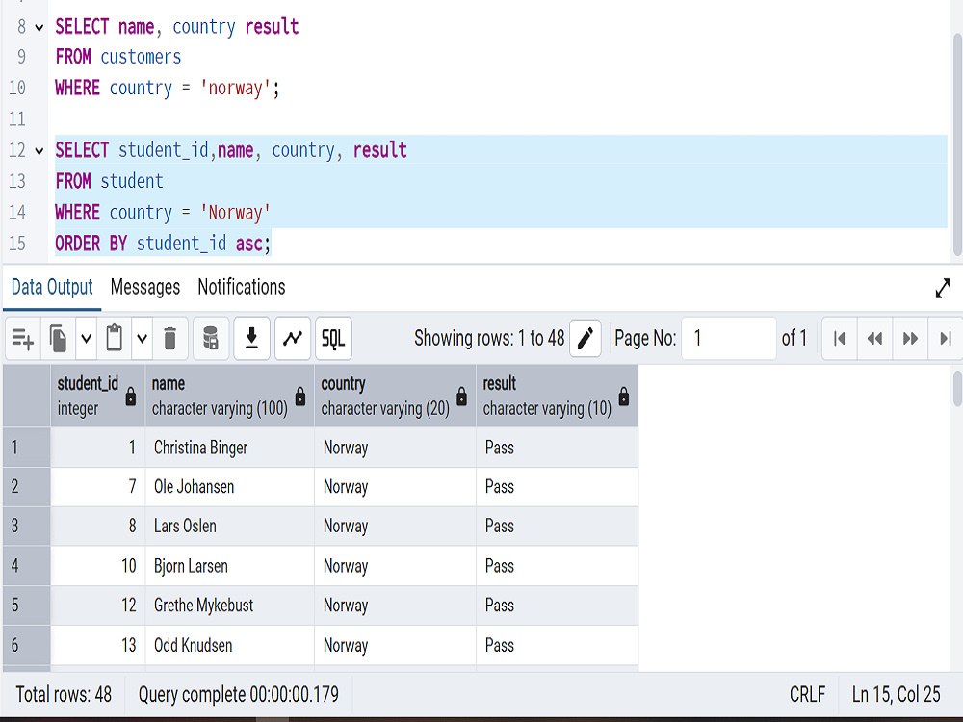This screenshot has width=963, height=722.
Task: Switch to the Notifications tab
Action: point(242,287)
